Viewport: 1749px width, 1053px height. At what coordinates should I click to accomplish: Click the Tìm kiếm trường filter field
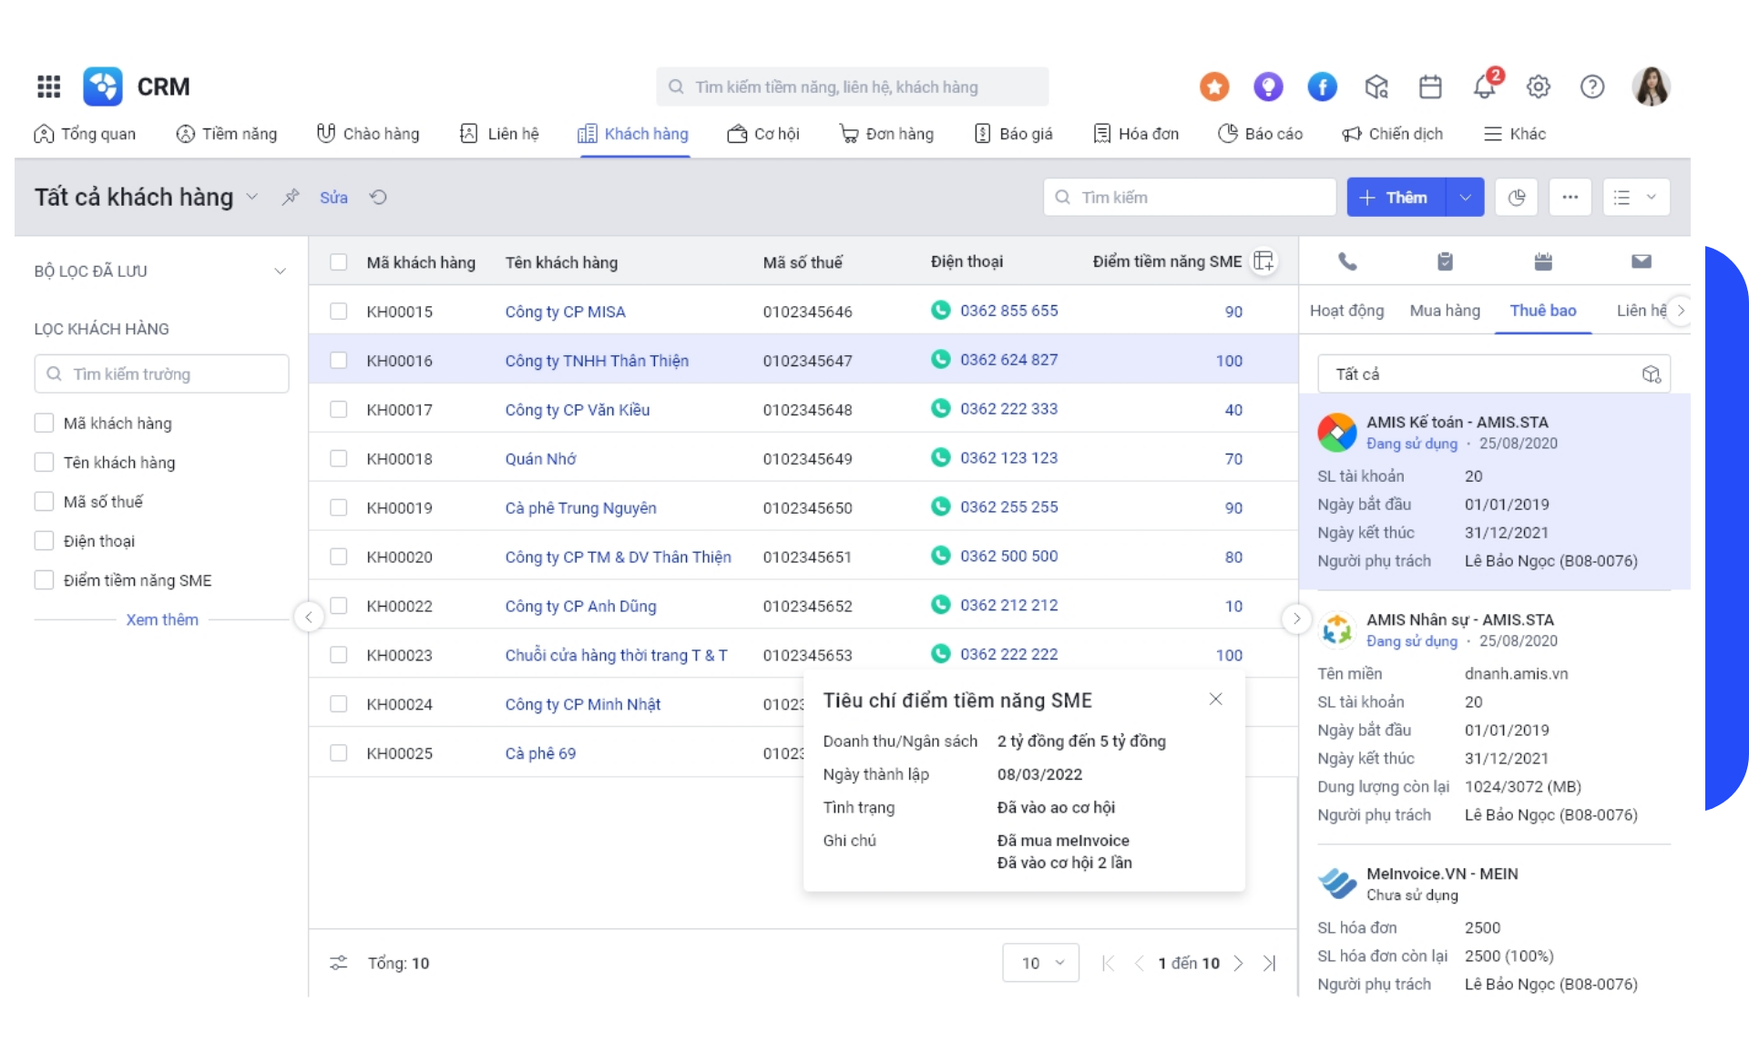click(161, 373)
